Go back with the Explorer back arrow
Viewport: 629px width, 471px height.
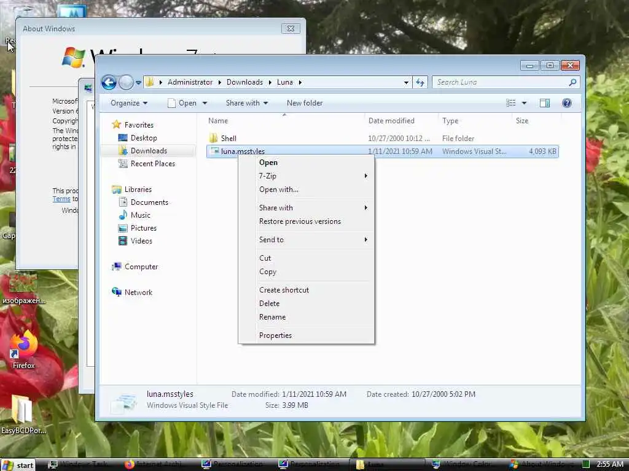(x=109, y=83)
